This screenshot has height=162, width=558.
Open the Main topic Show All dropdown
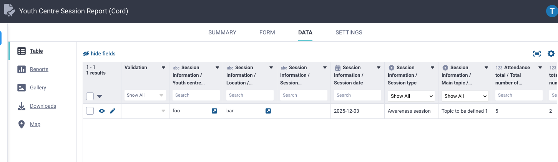click(x=465, y=96)
